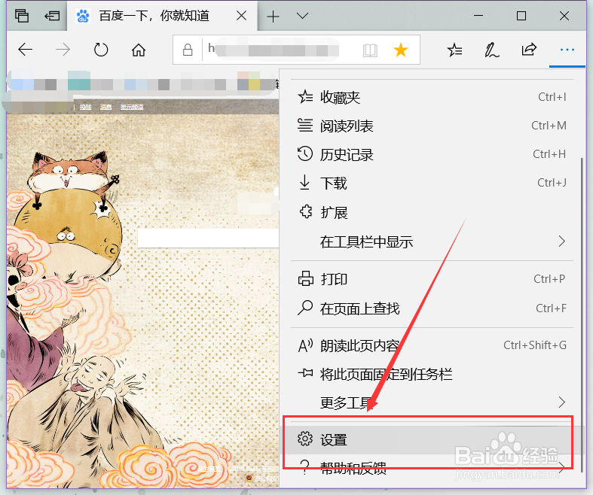
Task: Open the home page
Action: pos(139,50)
